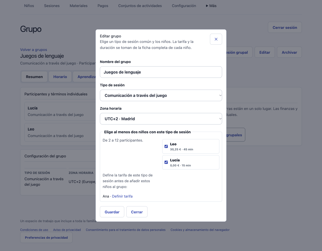This screenshot has width=322, height=251.
Task: Open the Materiales menu item
Action: [78, 6]
